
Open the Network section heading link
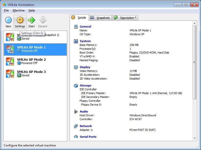(x=86, y=126)
